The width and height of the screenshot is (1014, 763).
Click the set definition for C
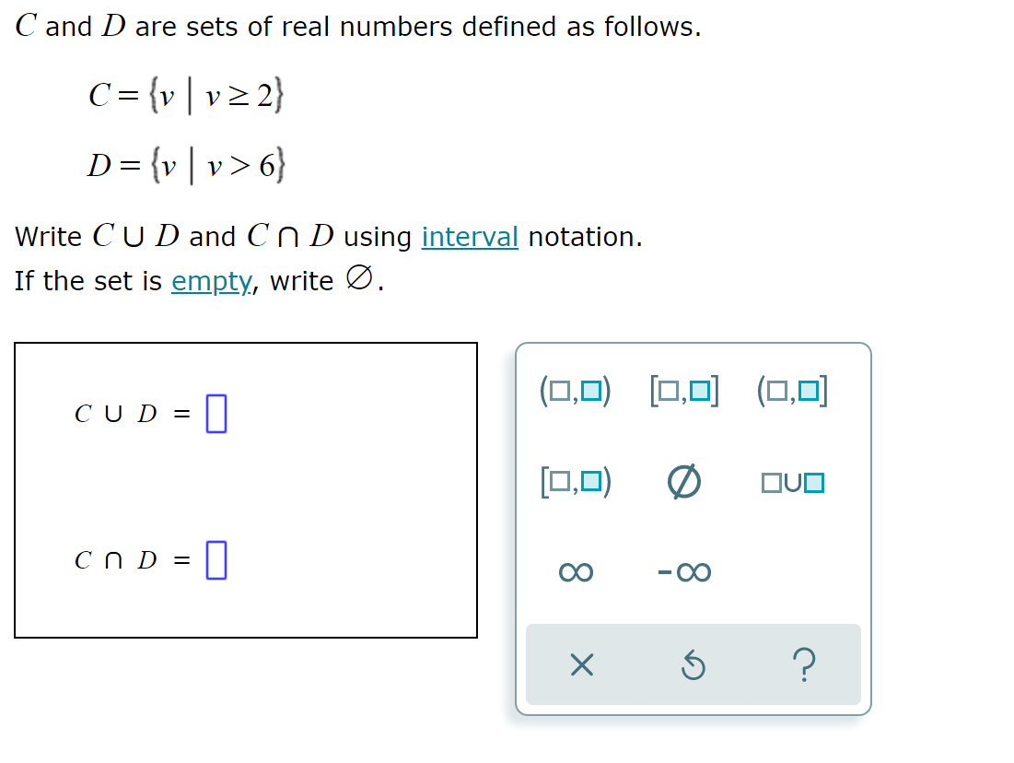click(186, 95)
